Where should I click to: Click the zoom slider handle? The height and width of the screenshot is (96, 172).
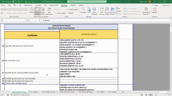(156, 95)
